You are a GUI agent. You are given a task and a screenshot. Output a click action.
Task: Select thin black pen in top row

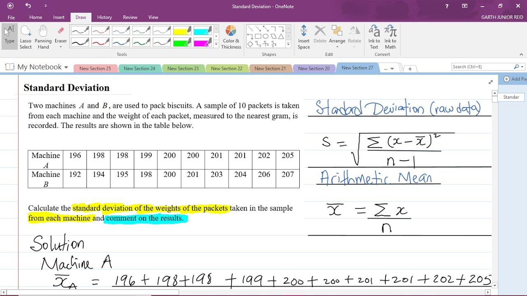80,30
